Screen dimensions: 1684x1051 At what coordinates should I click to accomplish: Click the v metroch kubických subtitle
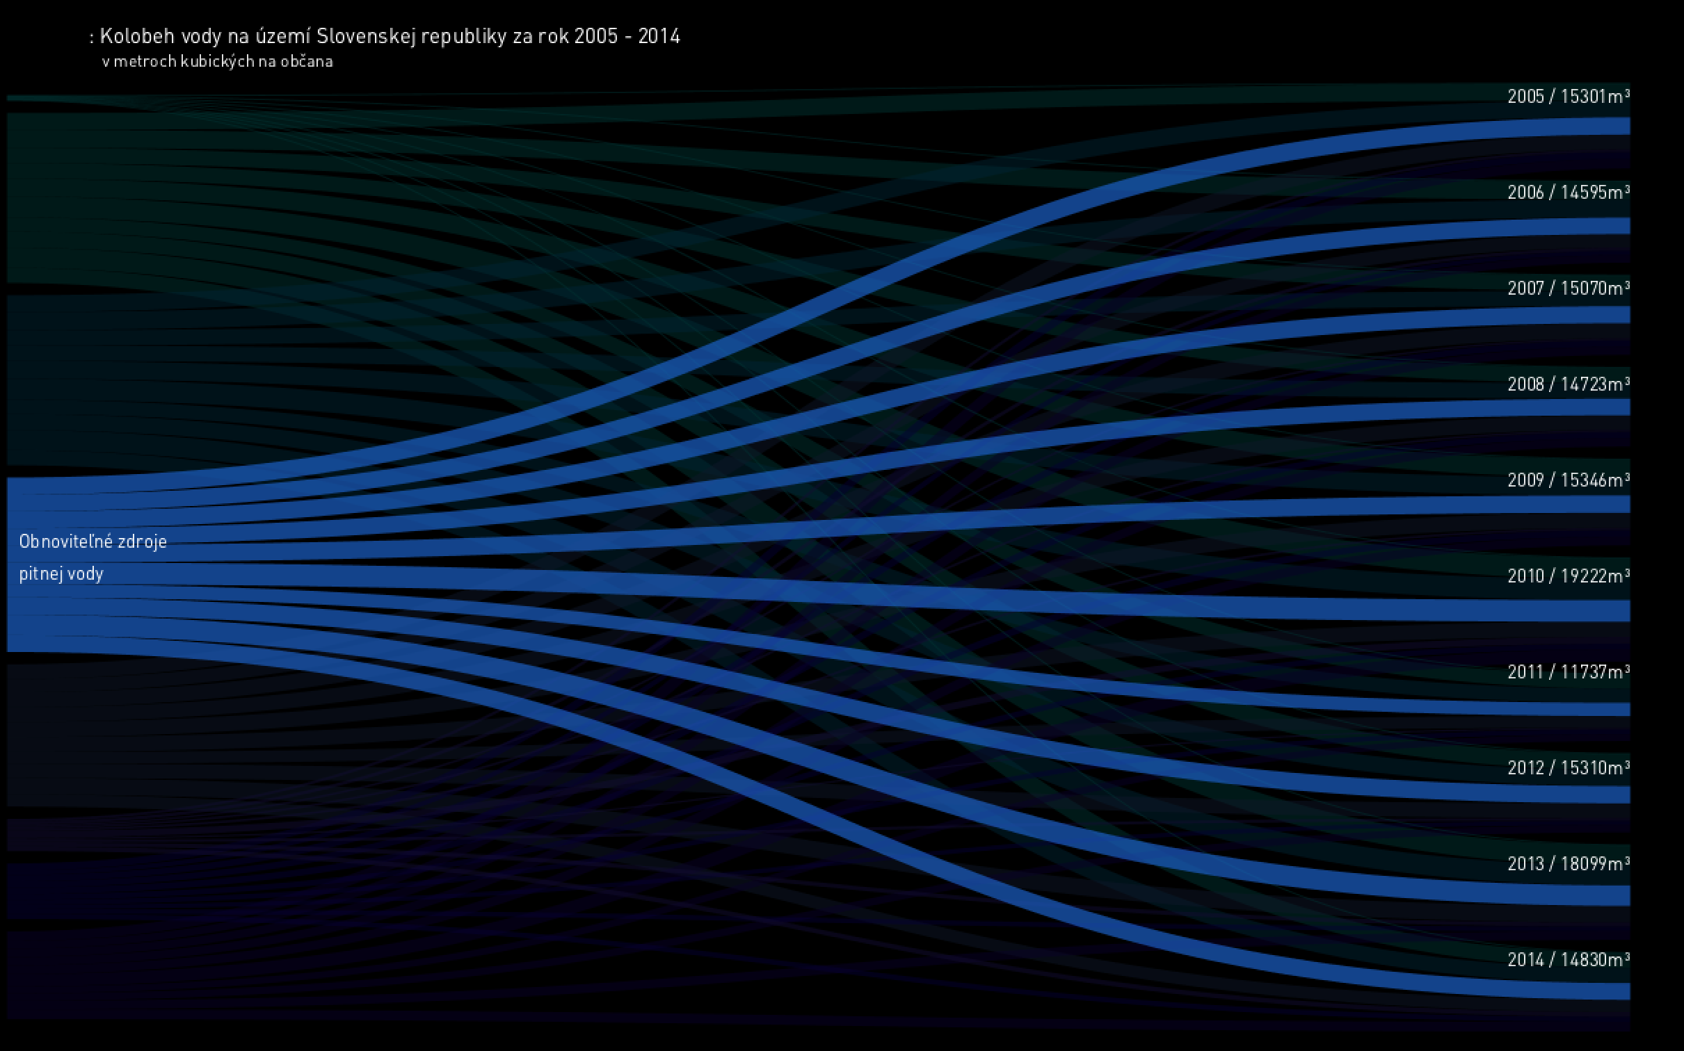(217, 62)
